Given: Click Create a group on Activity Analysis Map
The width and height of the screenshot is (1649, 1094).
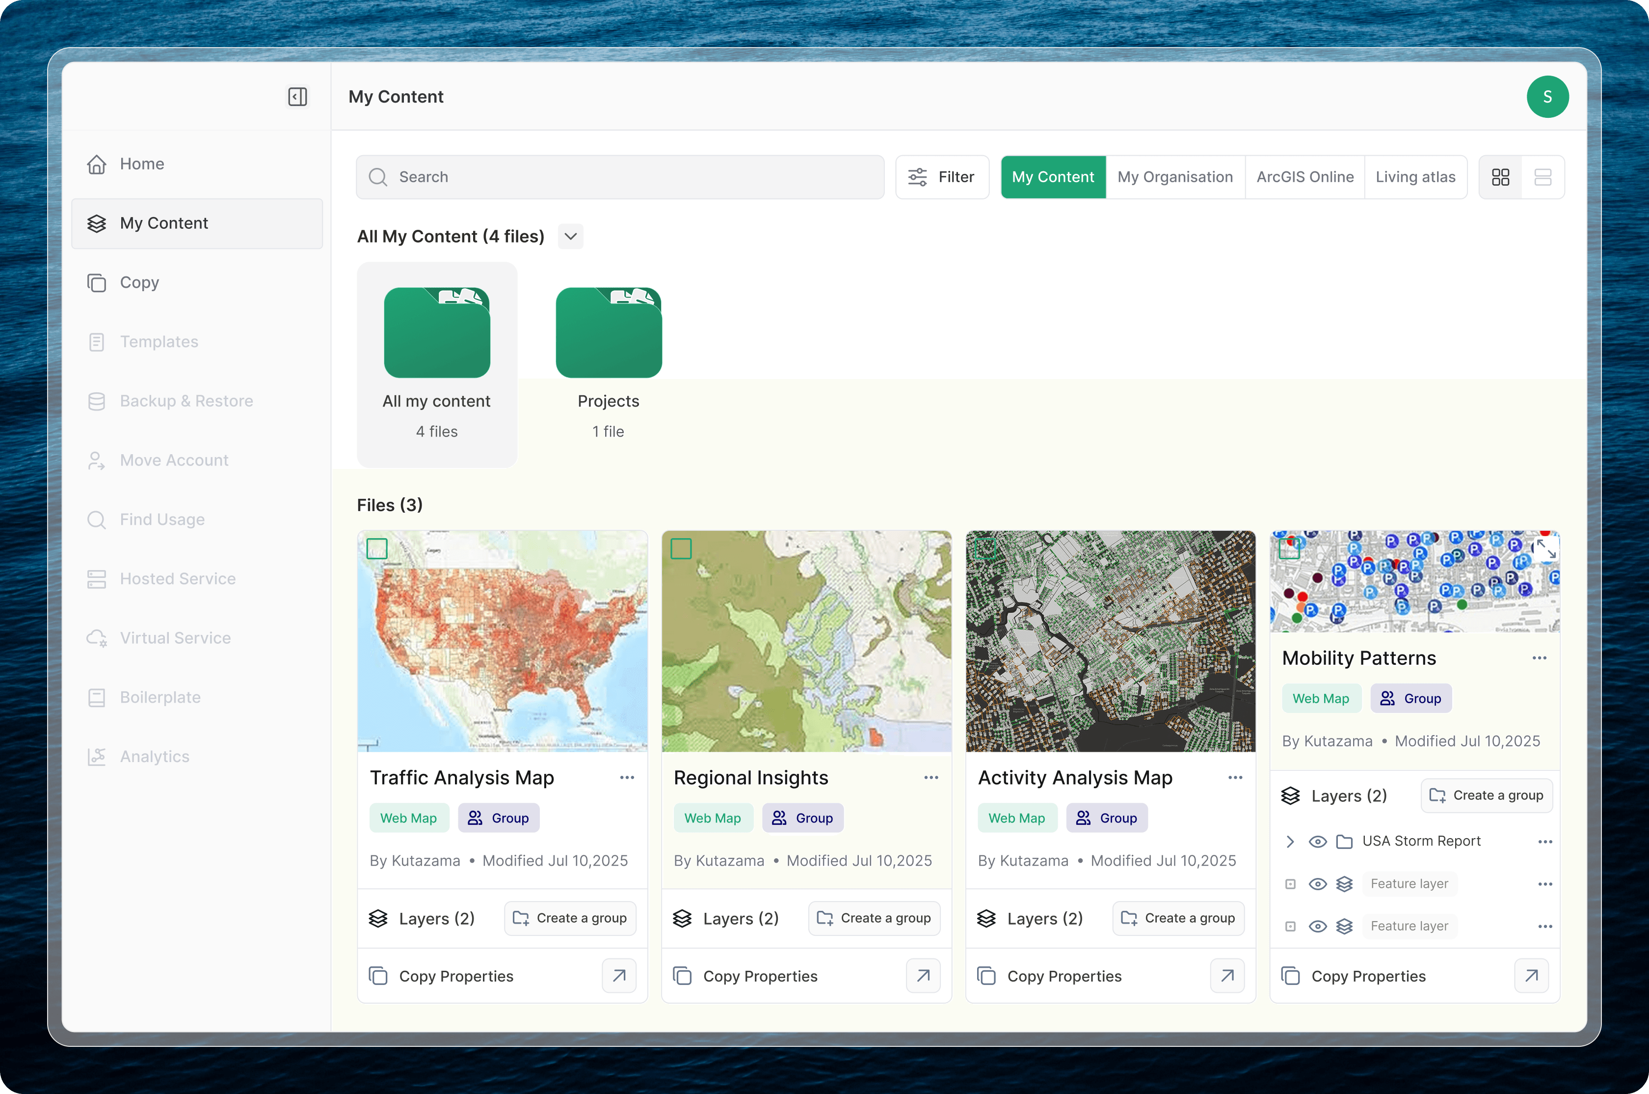Looking at the screenshot, I should [x=1178, y=918].
